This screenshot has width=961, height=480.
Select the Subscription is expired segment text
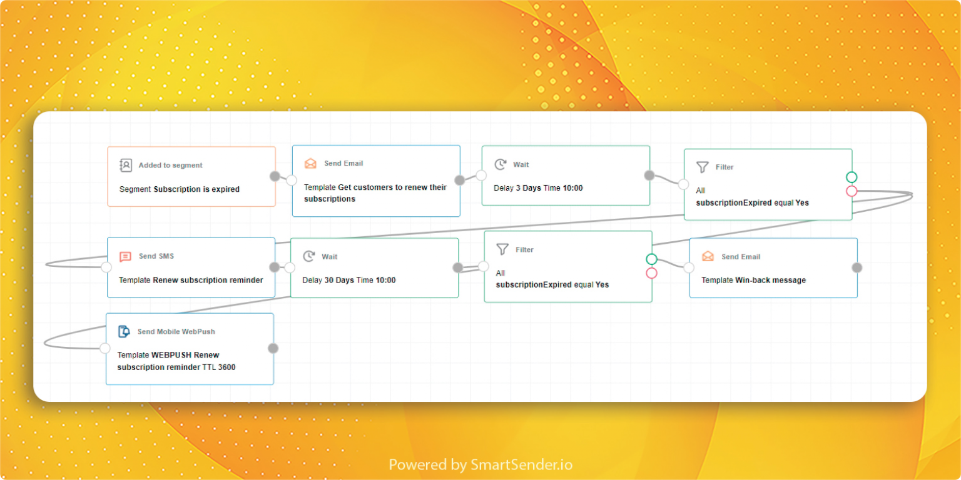pos(196,189)
